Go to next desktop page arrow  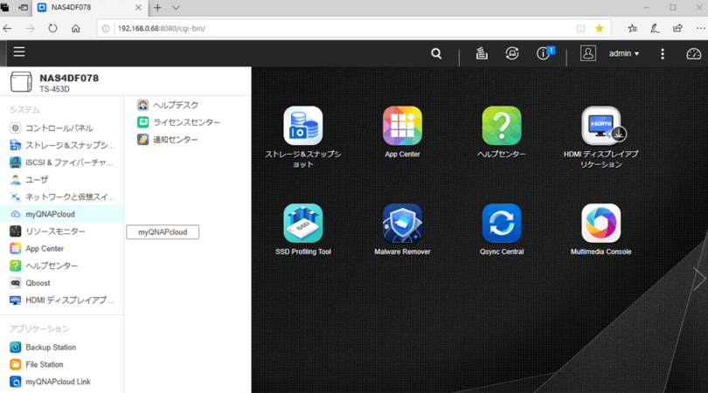click(x=698, y=279)
